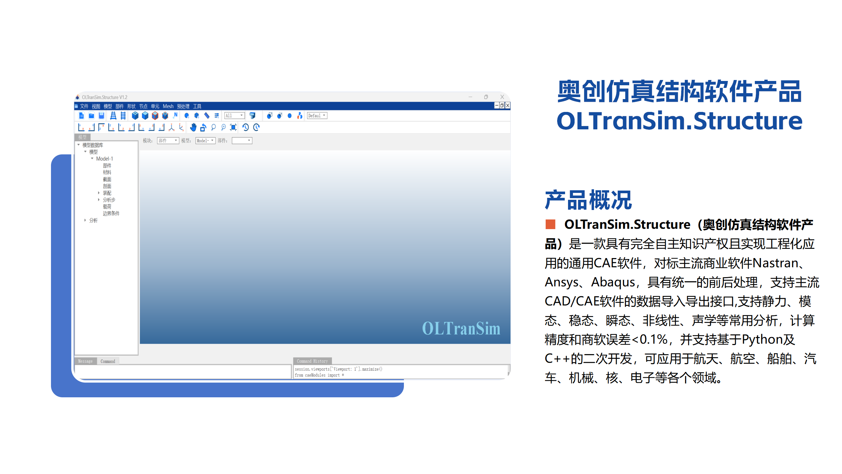
Task: Click the isometric XYZ axes view icon
Action: coord(171,127)
